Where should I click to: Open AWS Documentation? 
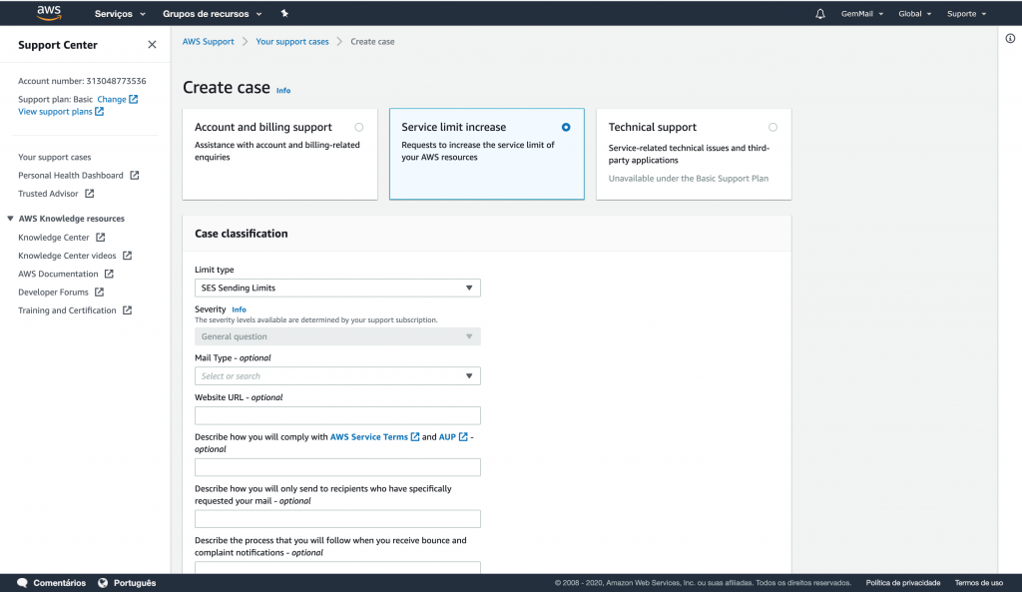click(x=58, y=274)
